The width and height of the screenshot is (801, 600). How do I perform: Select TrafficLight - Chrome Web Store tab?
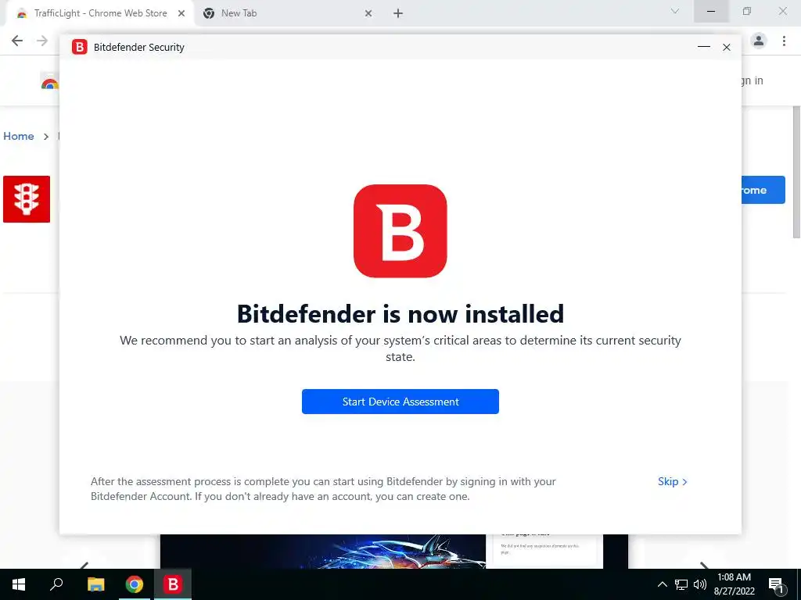click(x=100, y=13)
